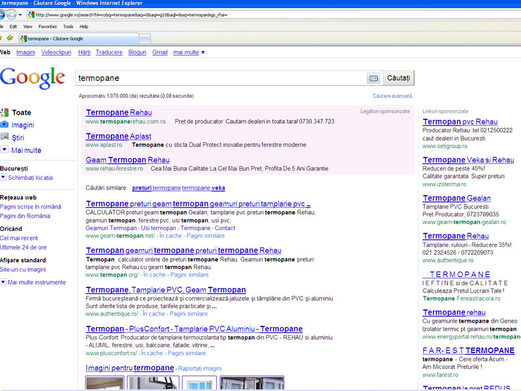
Task: Click related search 'termopane veka'
Action: click(203, 188)
